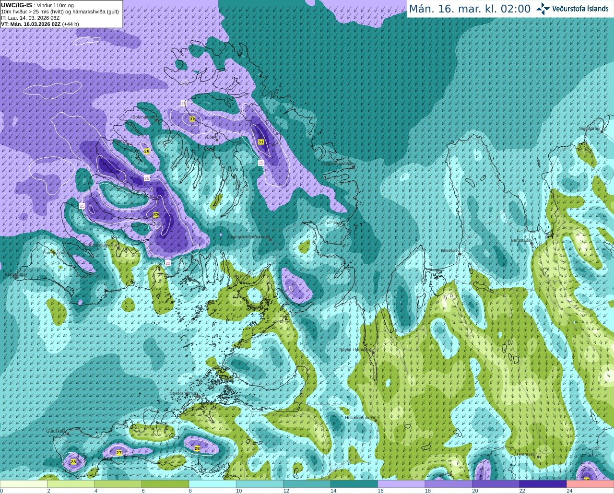The width and height of the screenshot is (614, 494).
Task: Click the UWC/IG-IS model title text
Action: (x=17, y=5)
